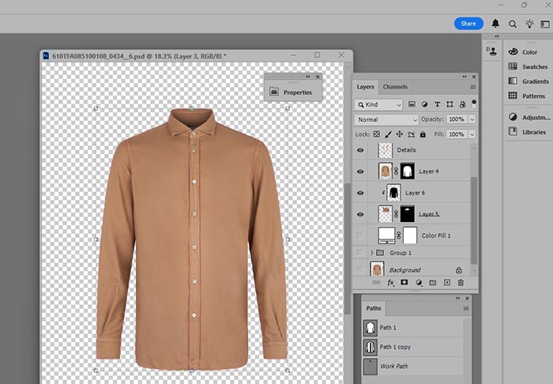
Task: Click the Share button
Action: click(x=468, y=24)
